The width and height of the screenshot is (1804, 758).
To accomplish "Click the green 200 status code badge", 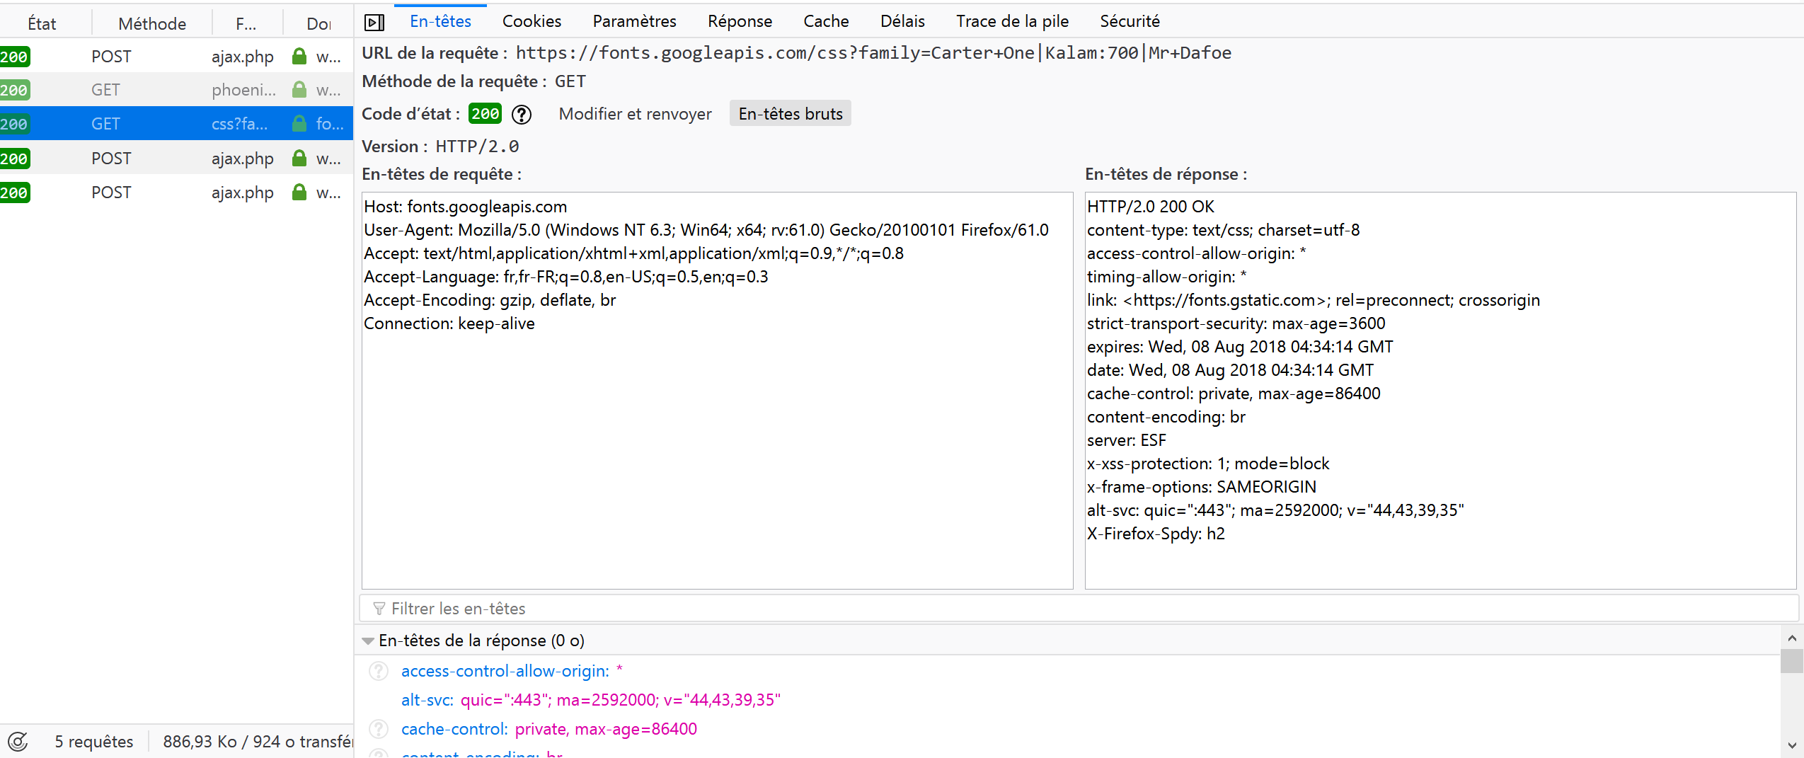I will (485, 114).
